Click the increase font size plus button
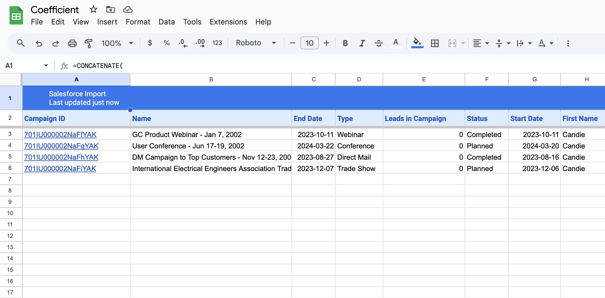The width and height of the screenshot is (605, 298). point(326,43)
